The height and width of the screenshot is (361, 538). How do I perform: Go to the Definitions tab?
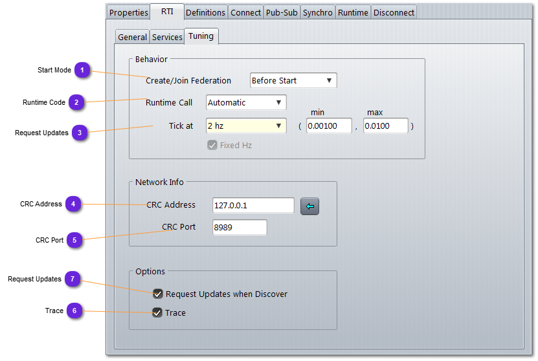point(205,12)
